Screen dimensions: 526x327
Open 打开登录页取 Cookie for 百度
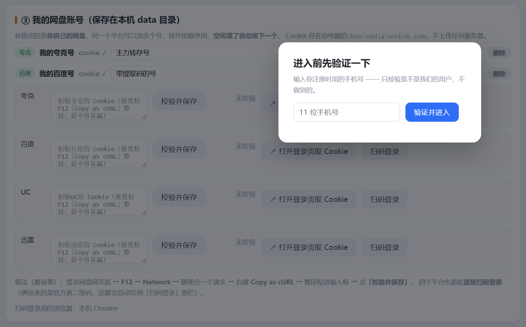pyautogui.click(x=308, y=151)
